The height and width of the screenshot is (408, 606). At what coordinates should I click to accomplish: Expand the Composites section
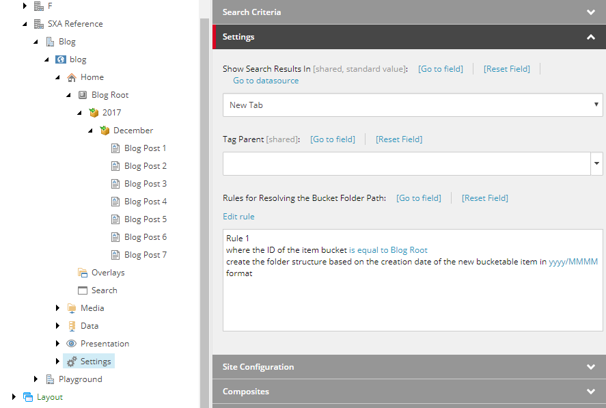(x=409, y=392)
